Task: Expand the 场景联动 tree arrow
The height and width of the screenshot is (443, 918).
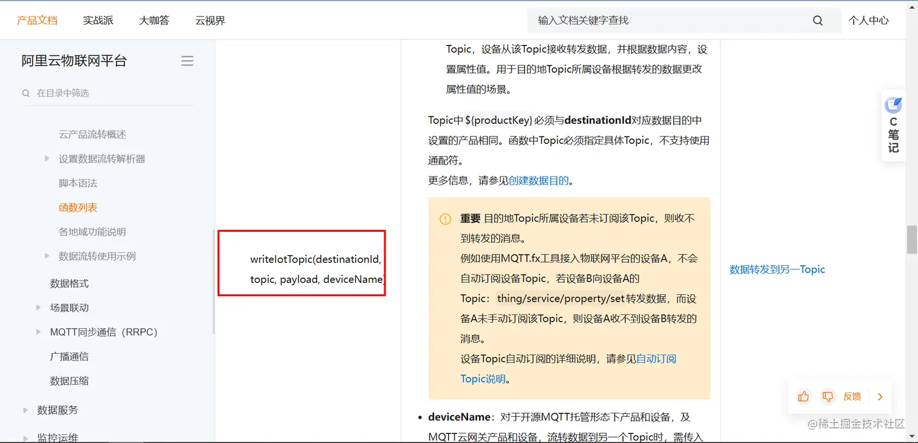Action: click(39, 308)
